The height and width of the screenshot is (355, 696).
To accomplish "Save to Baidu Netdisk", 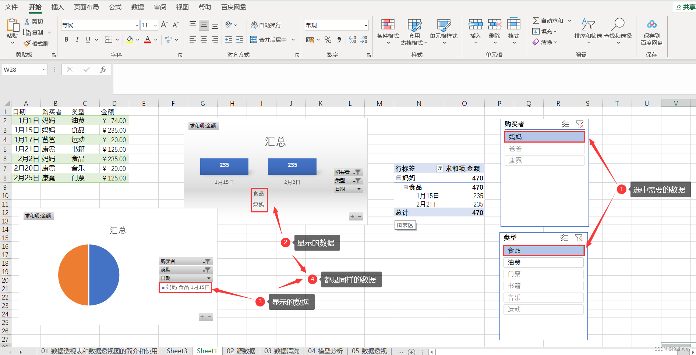I will click(x=652, y=32).
